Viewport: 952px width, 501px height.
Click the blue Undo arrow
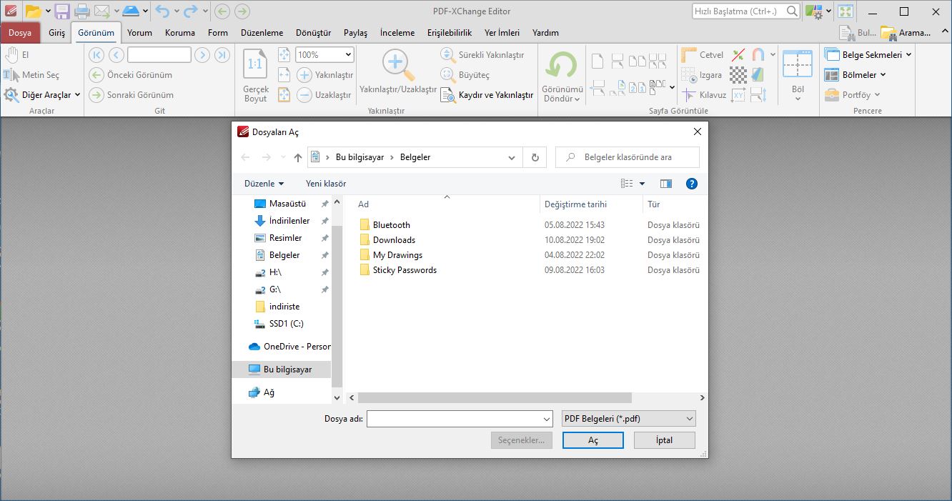pyautogui.click(x=162, y=11)
